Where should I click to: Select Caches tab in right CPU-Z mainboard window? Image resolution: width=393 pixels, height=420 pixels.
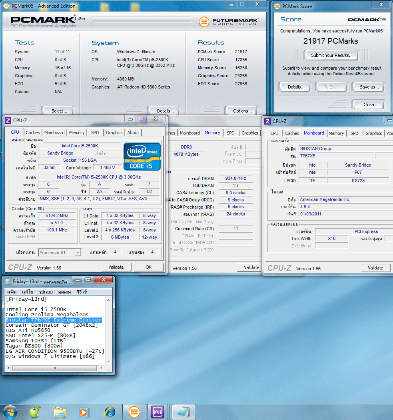pos(292,133)
